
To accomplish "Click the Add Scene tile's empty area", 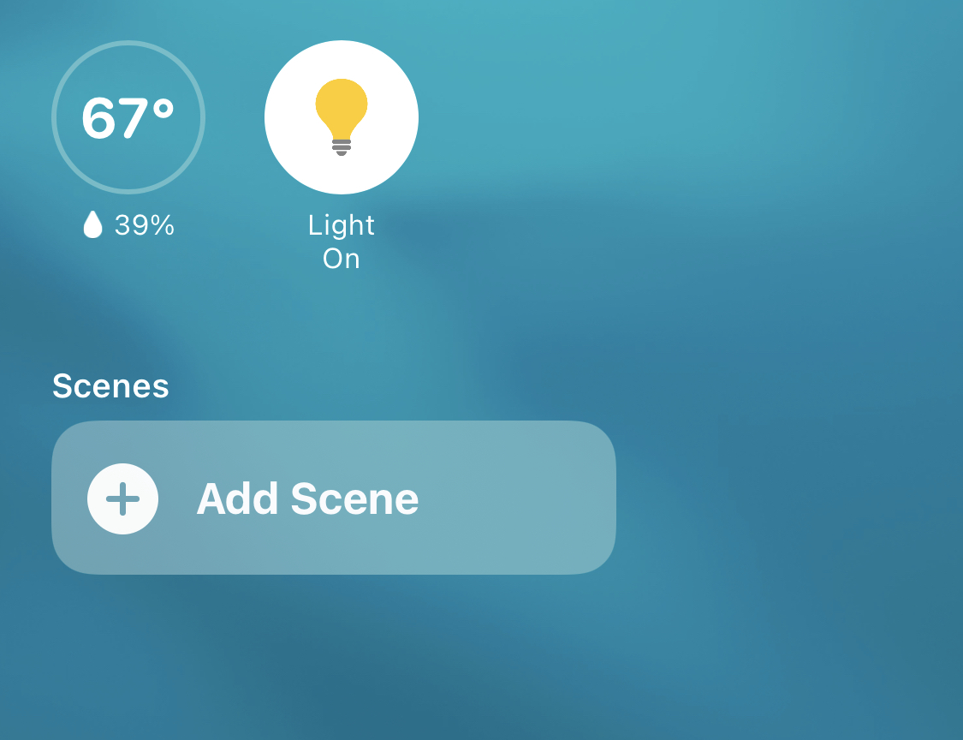I will pyautogui.click(x=516, y=498).
